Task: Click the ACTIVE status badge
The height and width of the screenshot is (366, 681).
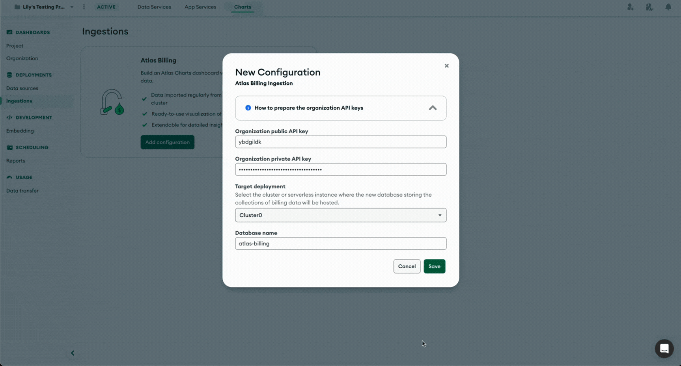Action: [106, 7]
